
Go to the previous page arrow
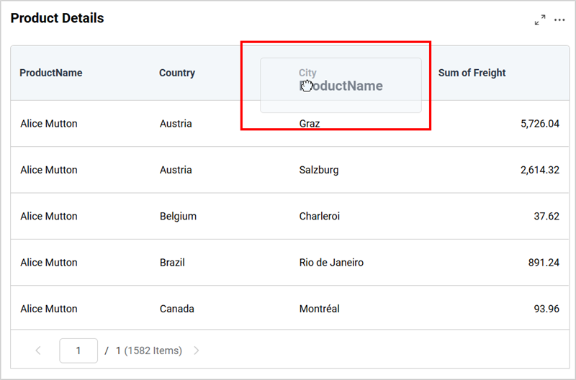tap(38, 350)
